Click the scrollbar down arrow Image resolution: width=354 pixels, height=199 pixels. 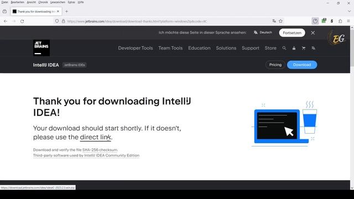click(x=352, y=188)
